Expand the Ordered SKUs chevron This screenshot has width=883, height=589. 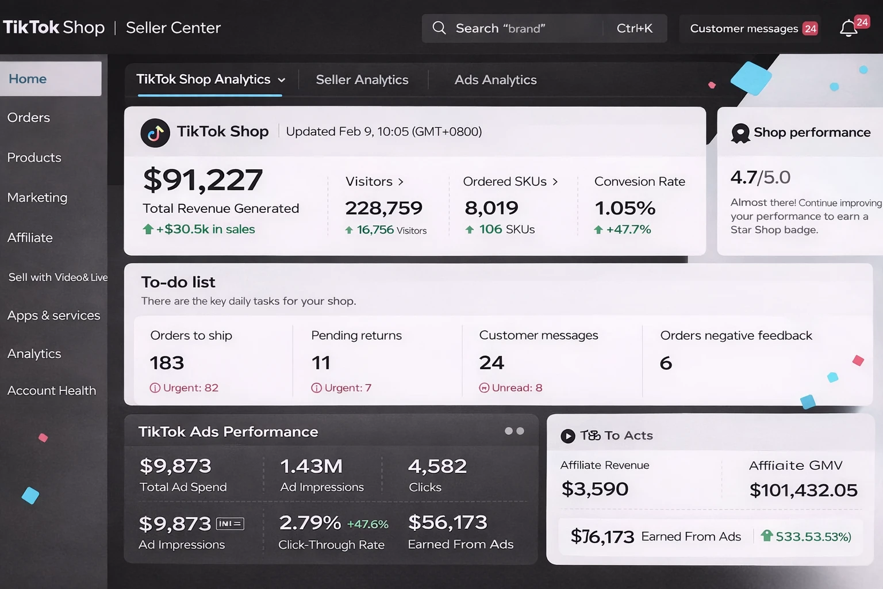pyautogui.click(x=555, y=182)
